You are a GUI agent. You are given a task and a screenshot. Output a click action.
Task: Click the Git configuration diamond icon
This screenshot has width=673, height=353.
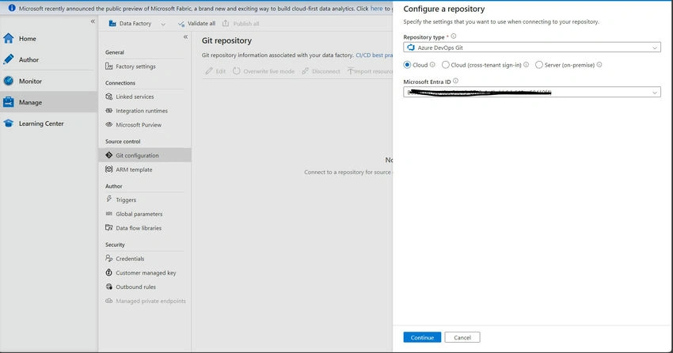(109, 155)
